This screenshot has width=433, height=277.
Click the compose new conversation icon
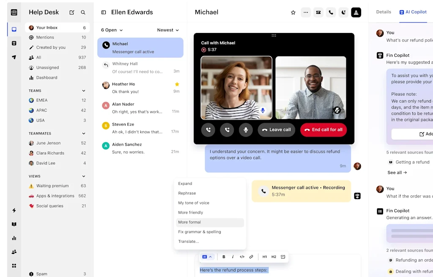pyautogui.click(x=72, y=12)
